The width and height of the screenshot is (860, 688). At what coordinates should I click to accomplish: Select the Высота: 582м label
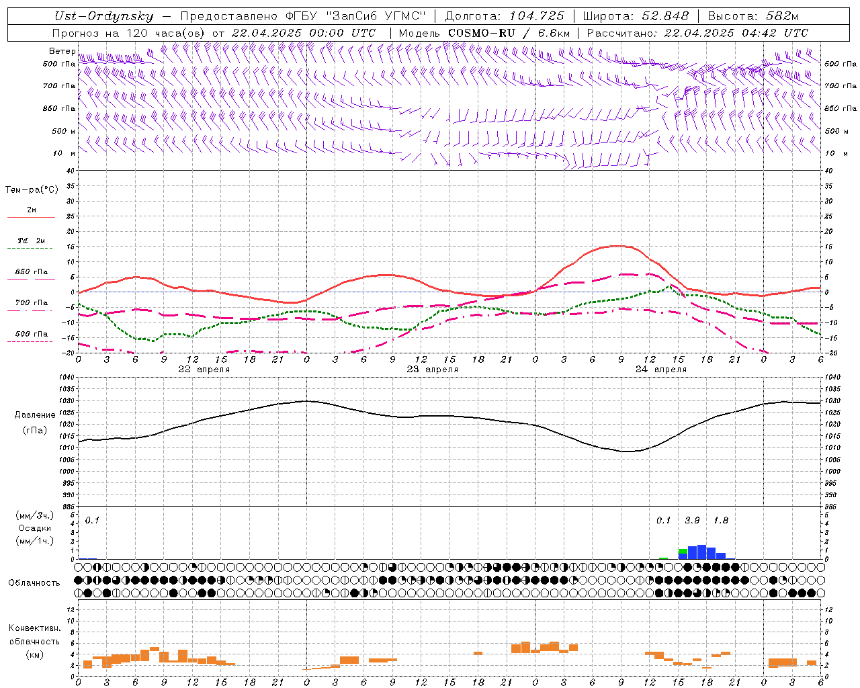(753, 16)
